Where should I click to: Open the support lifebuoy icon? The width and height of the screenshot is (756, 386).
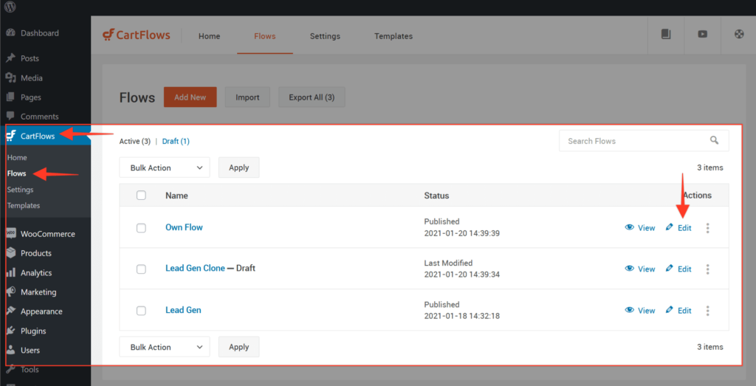point(738,34)
